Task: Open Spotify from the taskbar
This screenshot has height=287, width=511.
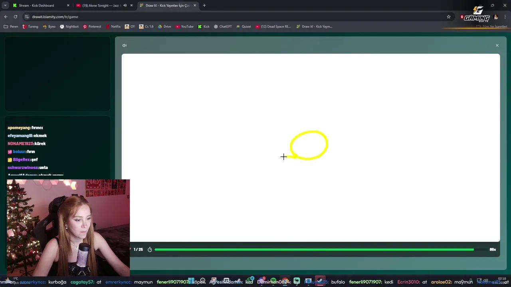Action: click(273, 281)
